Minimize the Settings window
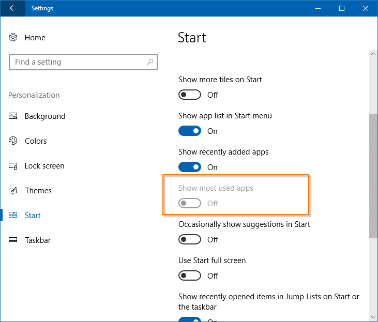The height and width of the screenshot is (322, 378). [318, 8]
